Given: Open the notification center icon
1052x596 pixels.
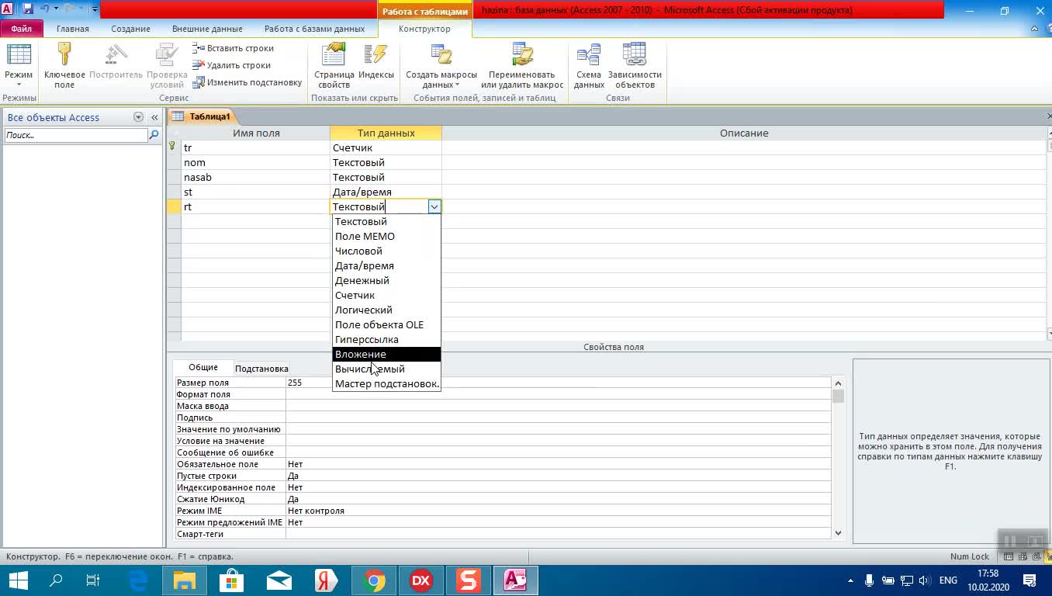Looking at the screenshot, I should tap(1030, 580).
